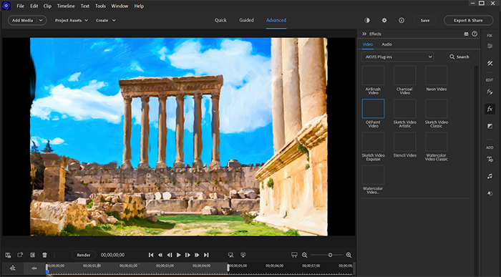Click the second track icon left of ruler
Image resolution: width=501 pixels, height=277 pixels.
pos(34,268)
